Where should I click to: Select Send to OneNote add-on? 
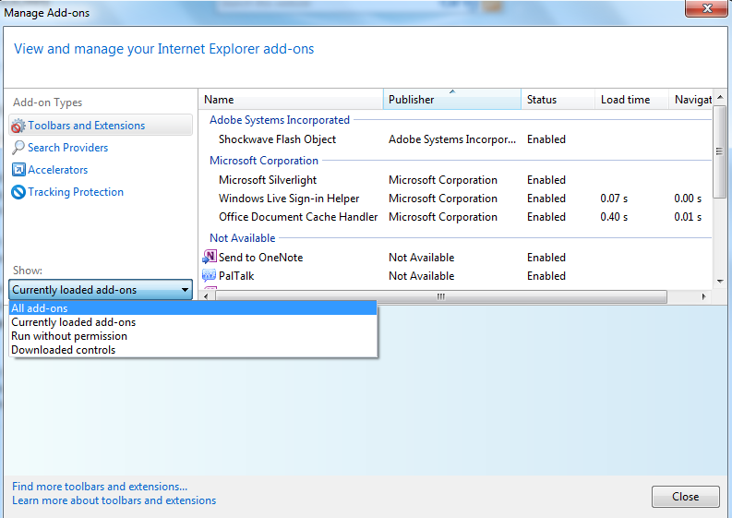(455, 258)
